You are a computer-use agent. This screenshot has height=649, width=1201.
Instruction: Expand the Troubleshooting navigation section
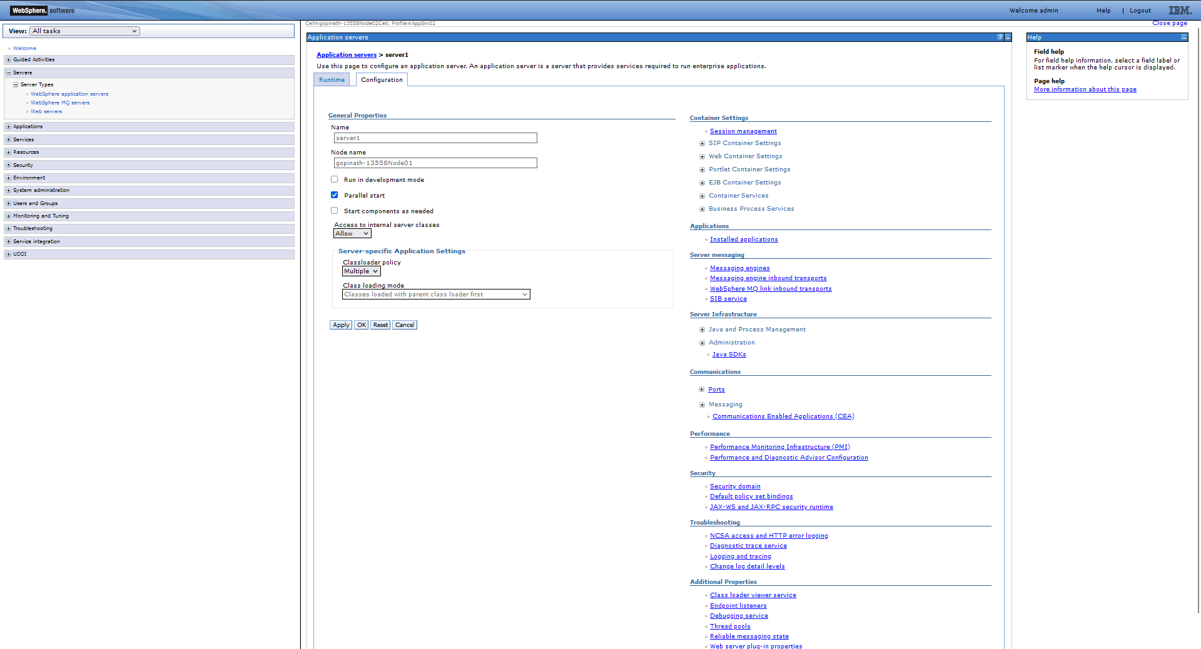8,229
